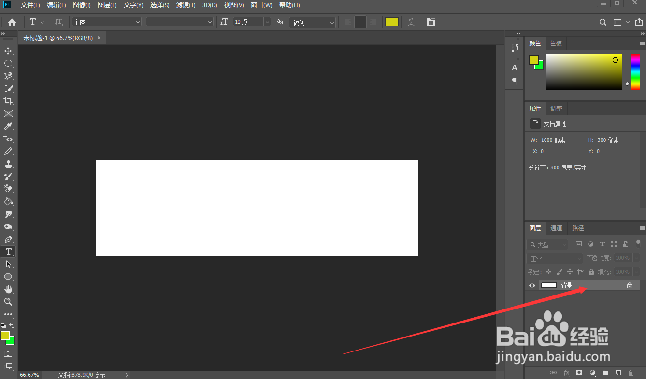Click the Delete layer trash icon
Image resolution: width=646 pixels, height=379 pixels.
(631, 373)
